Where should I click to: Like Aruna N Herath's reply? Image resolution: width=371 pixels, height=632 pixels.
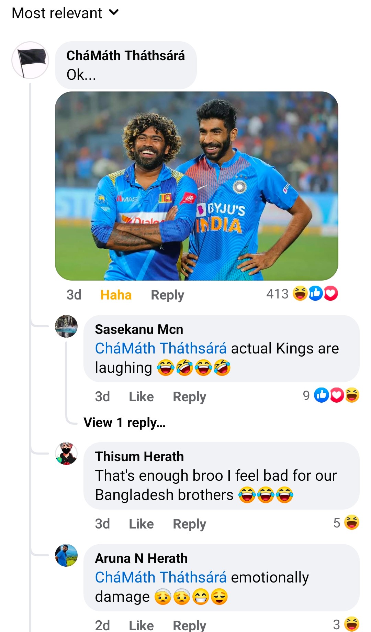(141, 625)
